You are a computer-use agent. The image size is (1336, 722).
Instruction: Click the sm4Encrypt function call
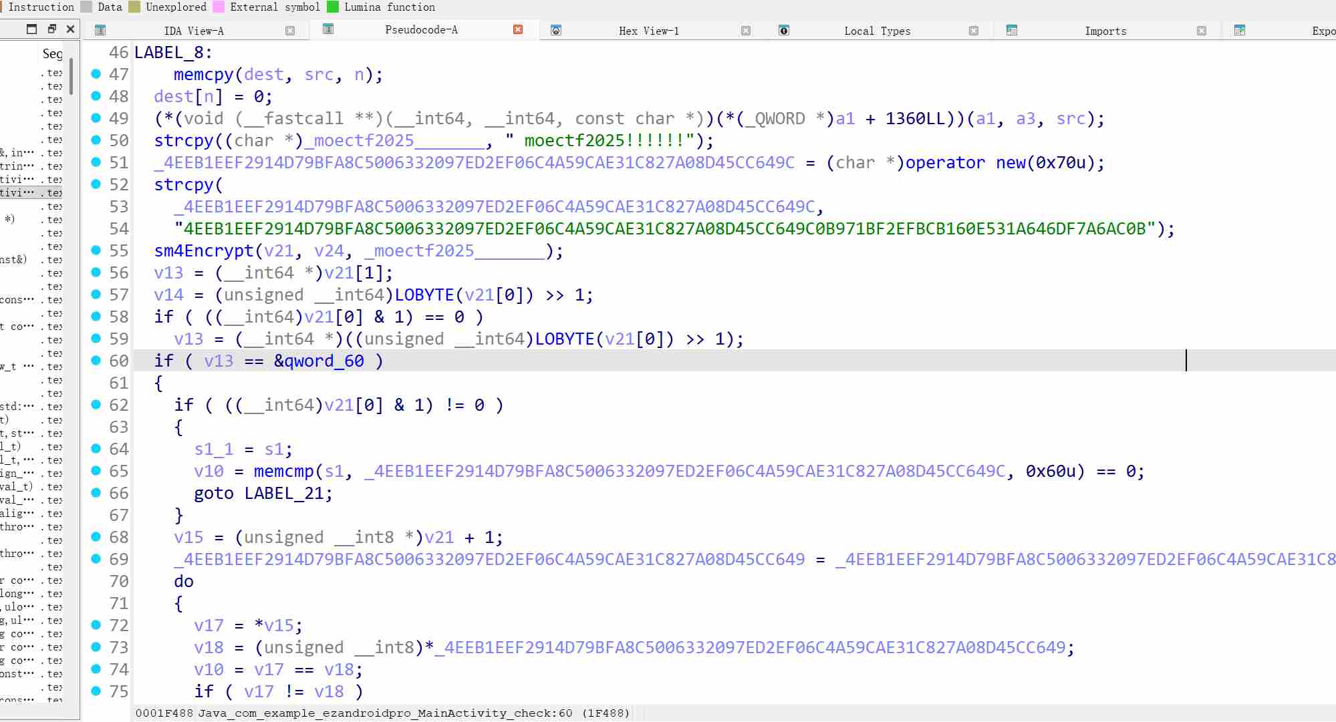[x=204, y=250]
